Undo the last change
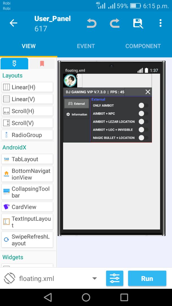 click(92, 23)
